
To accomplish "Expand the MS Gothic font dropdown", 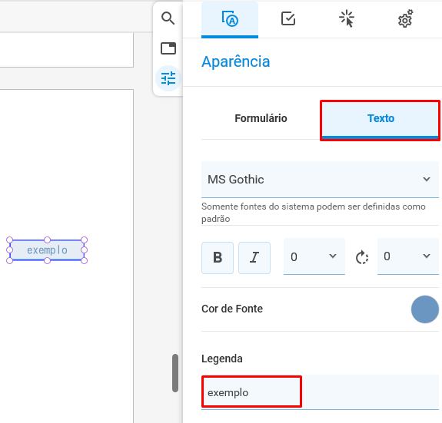I will pyautogui.click(x=320, y=180).
